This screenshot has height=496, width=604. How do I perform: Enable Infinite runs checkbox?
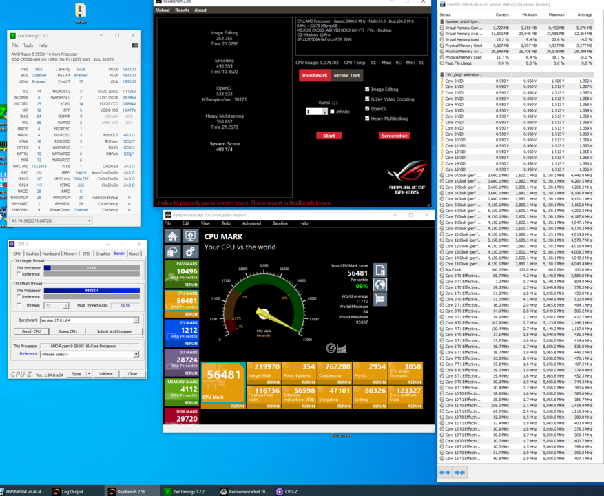[x=332, y=112]
